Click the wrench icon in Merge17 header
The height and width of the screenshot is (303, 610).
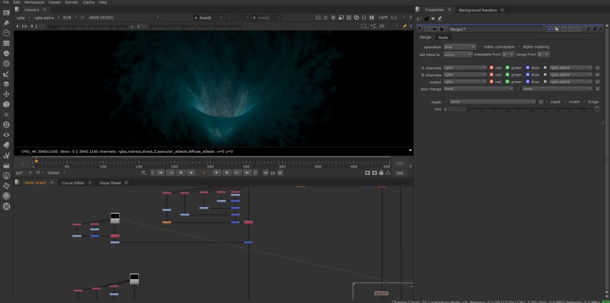point(441,29)
